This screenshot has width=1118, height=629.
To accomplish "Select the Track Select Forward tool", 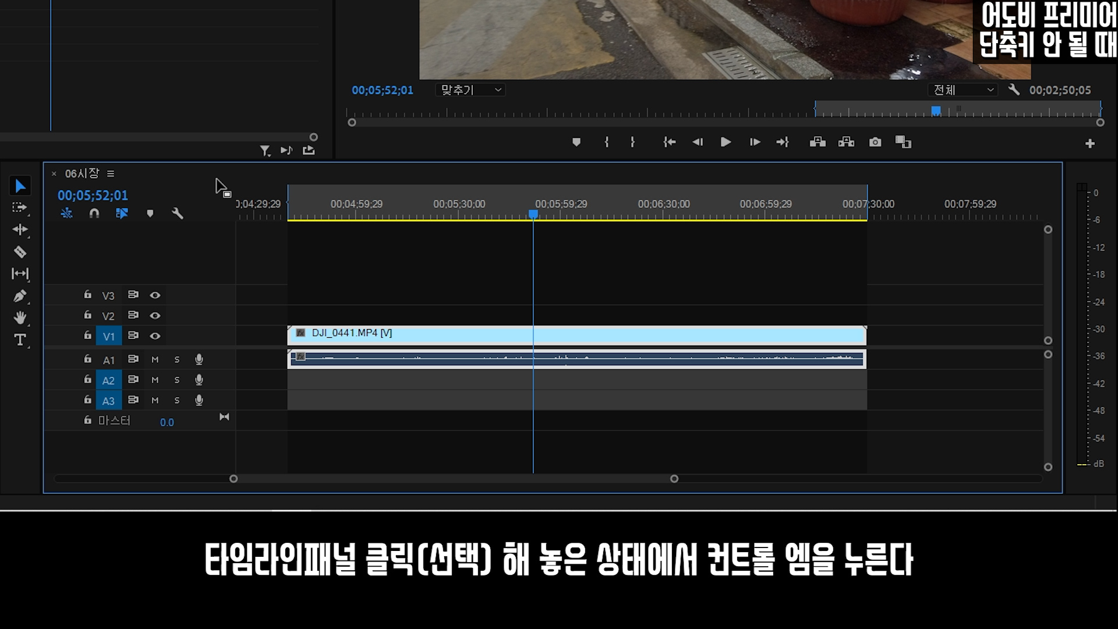I will click(x=20, y=207).
